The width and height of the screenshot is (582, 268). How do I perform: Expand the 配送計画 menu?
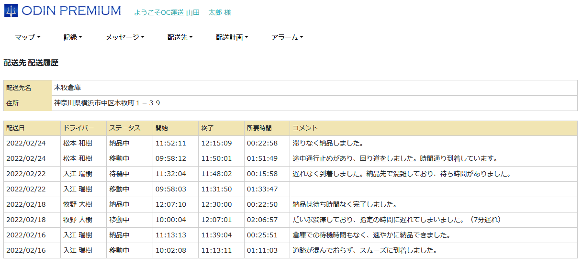[232, 37]
